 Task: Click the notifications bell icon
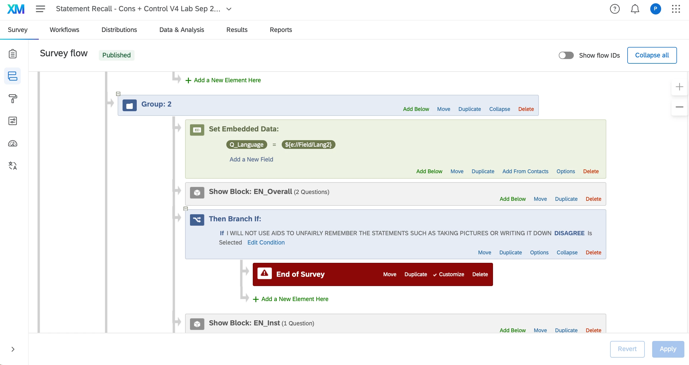point(635,9)
